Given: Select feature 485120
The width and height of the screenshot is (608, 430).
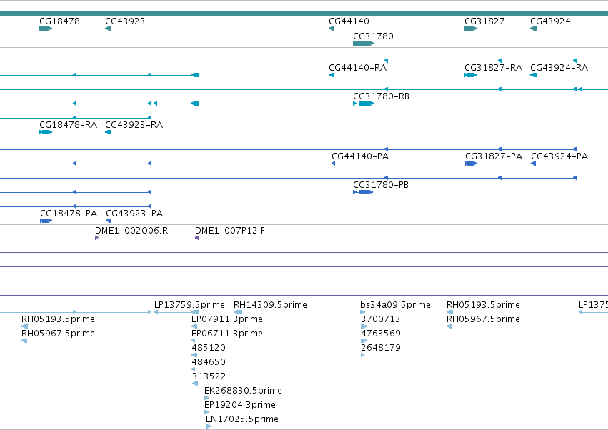Looking at the screenshot, I should click(208, 348).
